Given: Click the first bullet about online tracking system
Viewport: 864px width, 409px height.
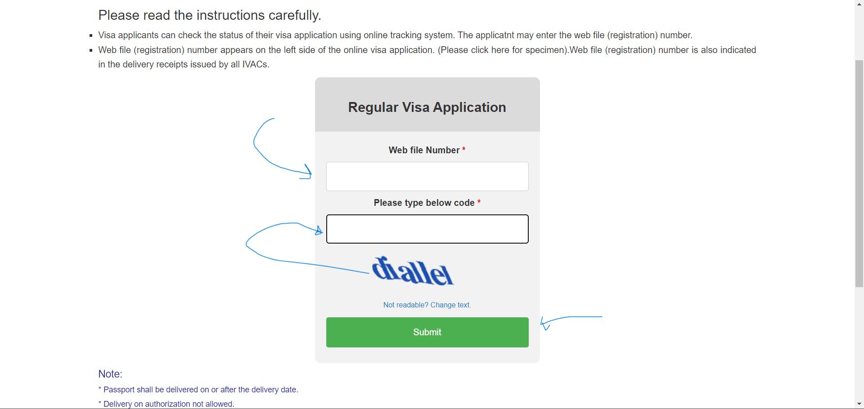Looking at the screenshot, I should click(x=395, y=35).
